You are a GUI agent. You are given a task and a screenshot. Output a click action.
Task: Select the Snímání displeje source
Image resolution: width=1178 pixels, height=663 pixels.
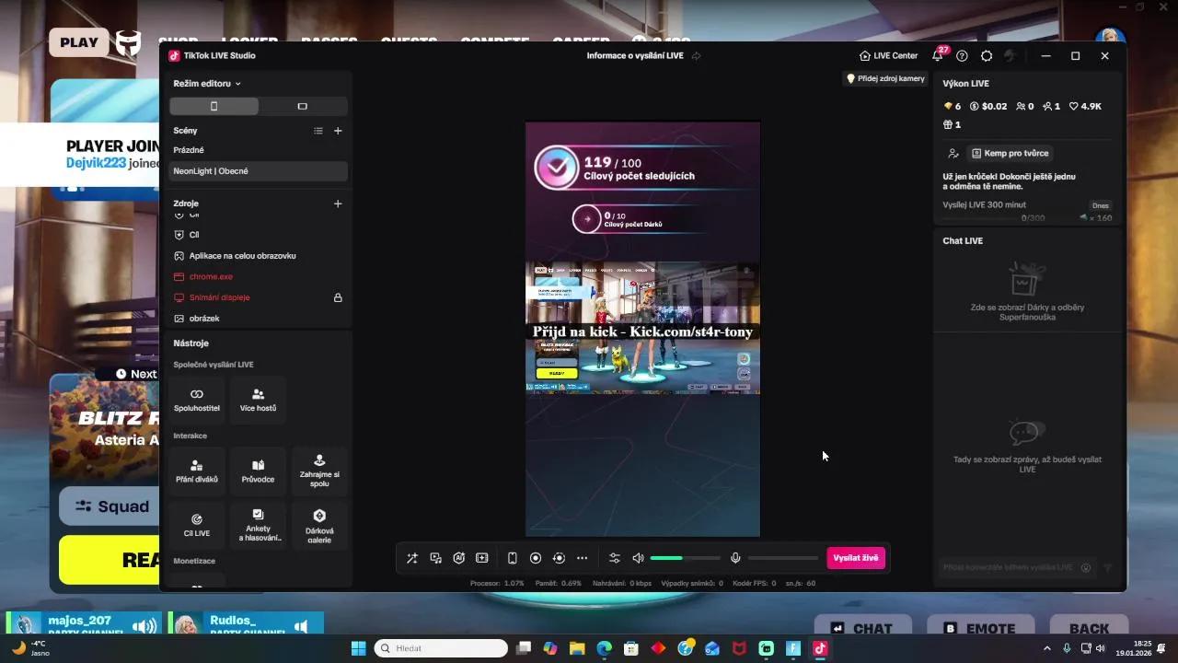pyautogui.click(x=259, y=297)
